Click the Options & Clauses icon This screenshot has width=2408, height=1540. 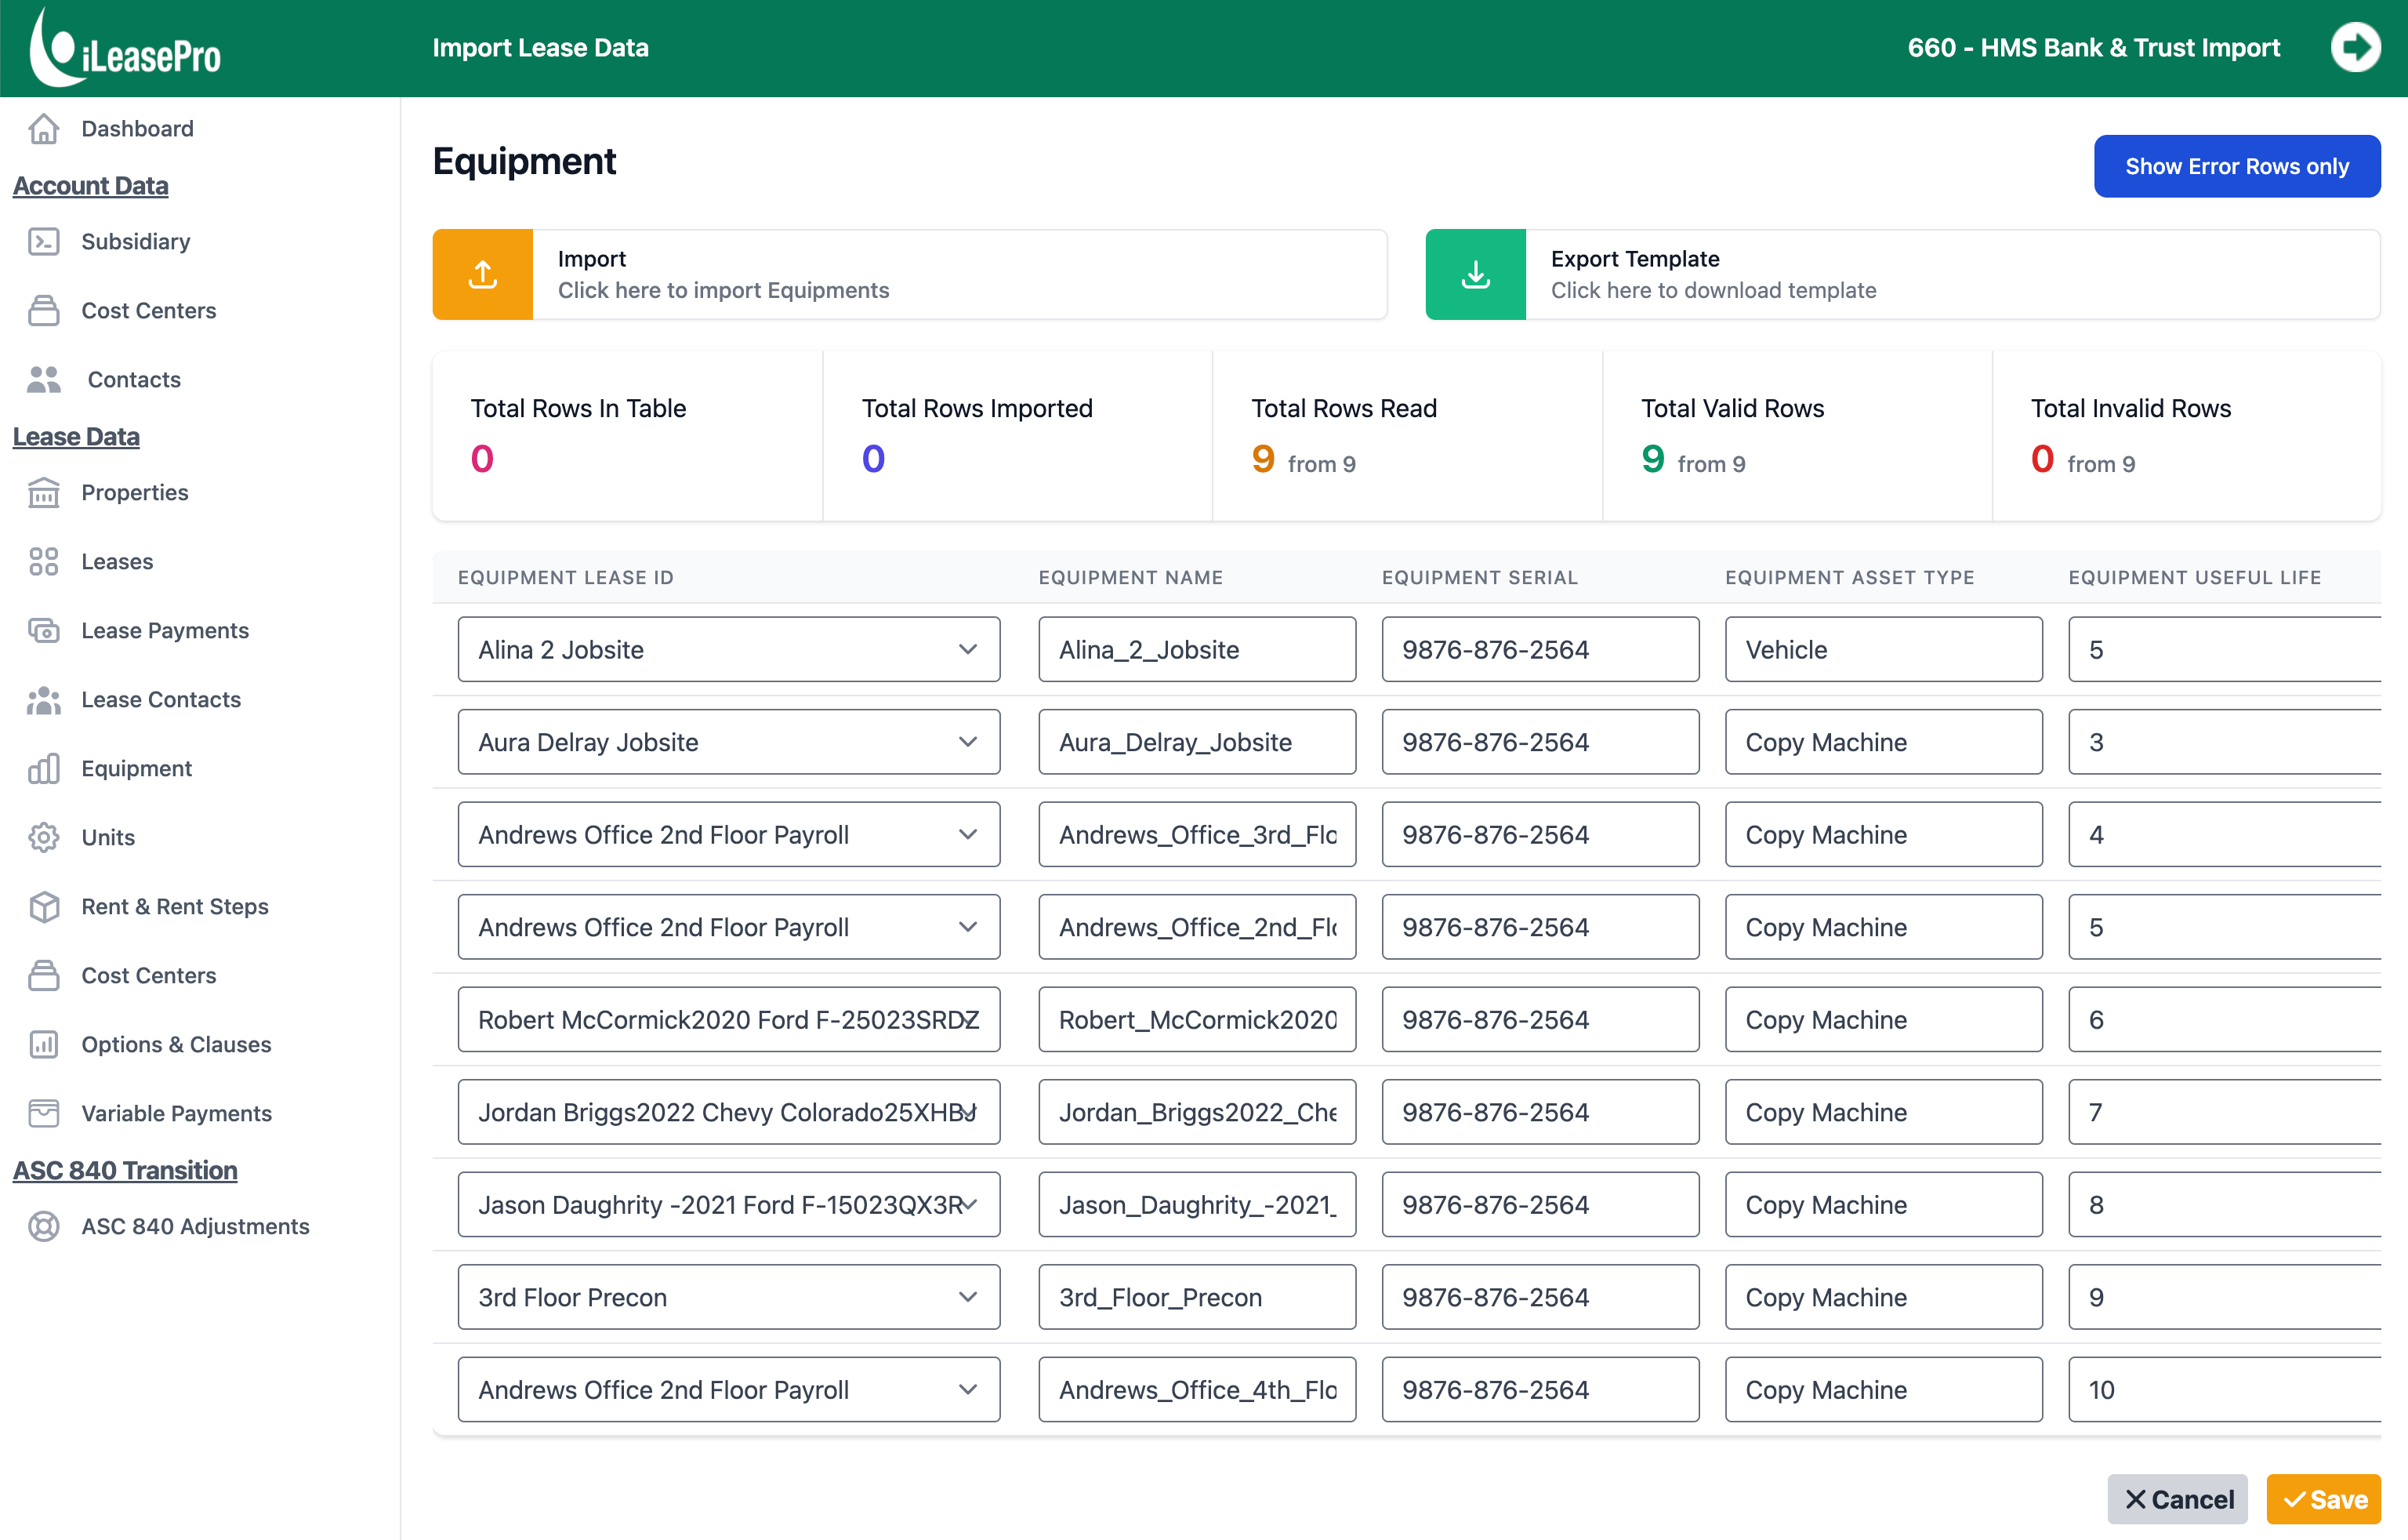tap(44, 1044)
